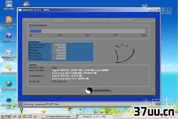Close the Ghost32 window
The image size is (178, 119).
click(158, 10)
